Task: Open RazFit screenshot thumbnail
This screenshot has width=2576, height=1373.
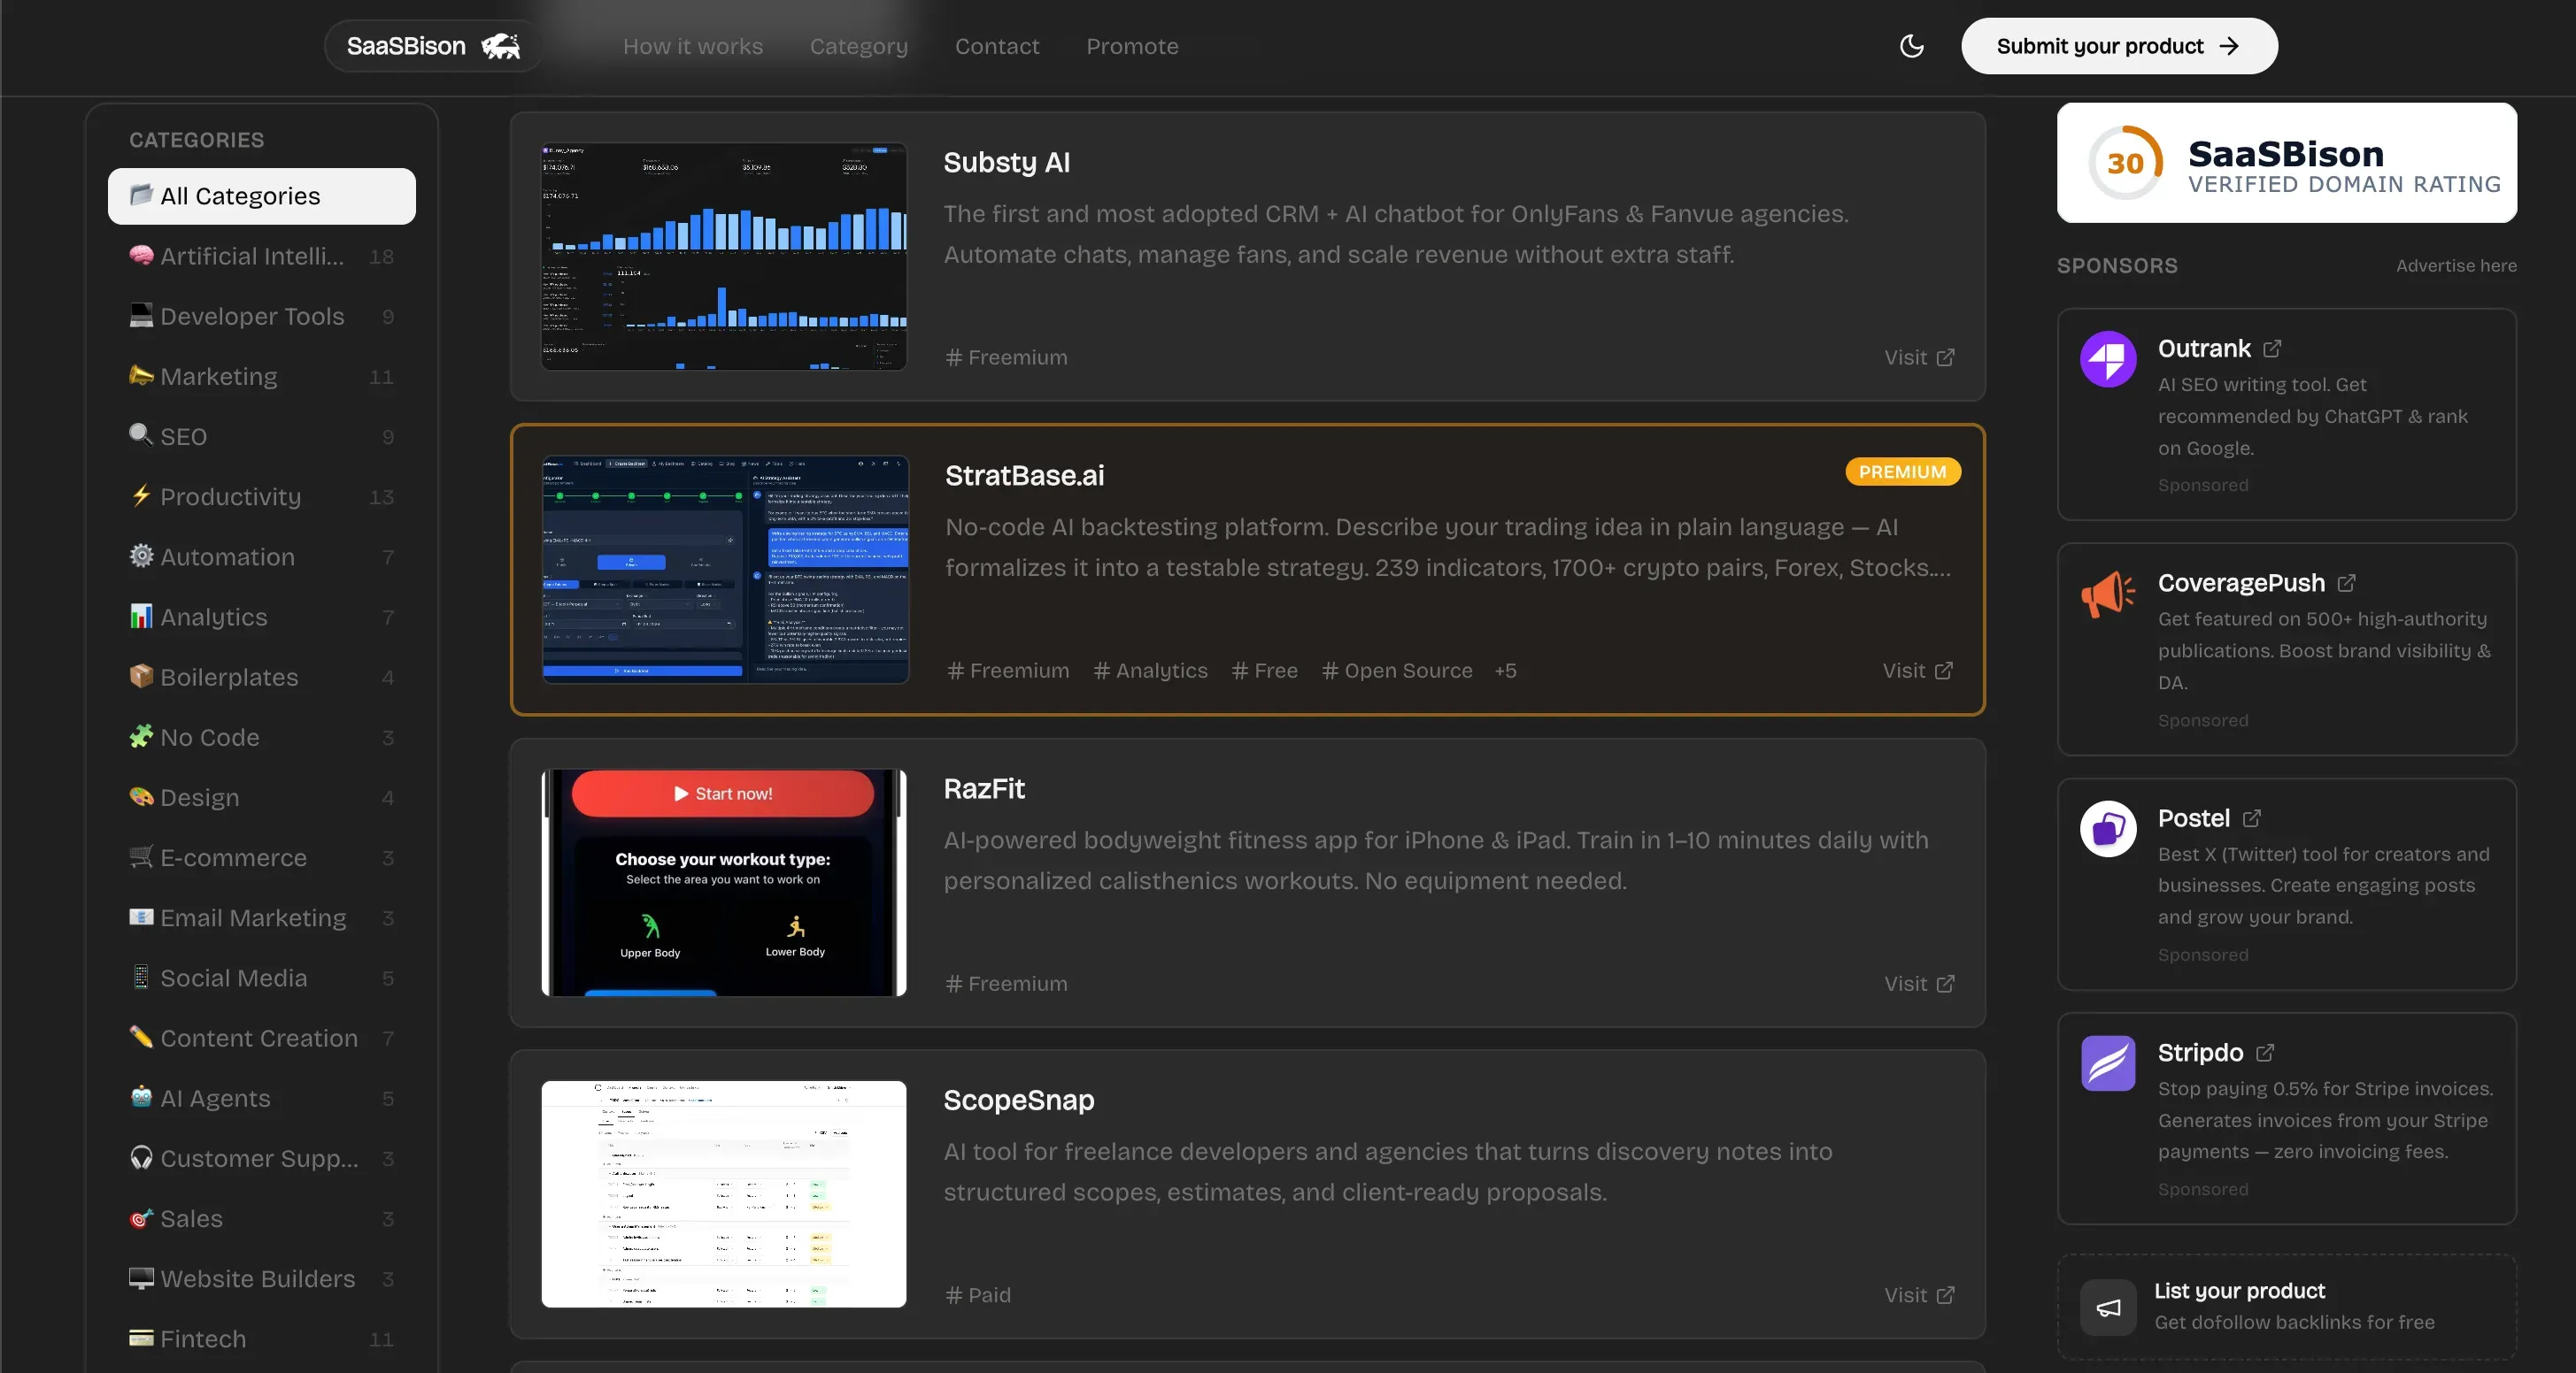Action: point(723,882)
